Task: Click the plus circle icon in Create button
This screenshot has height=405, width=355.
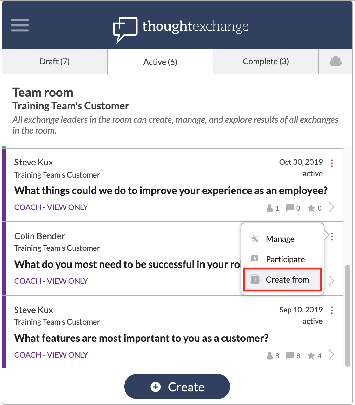Action: click(156, 387)
